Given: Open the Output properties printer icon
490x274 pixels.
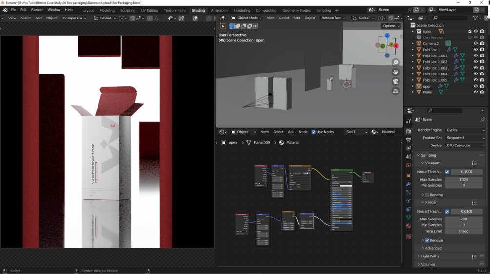Looking at the screenshot, I should pyautogui.click(x=408, y=140).
